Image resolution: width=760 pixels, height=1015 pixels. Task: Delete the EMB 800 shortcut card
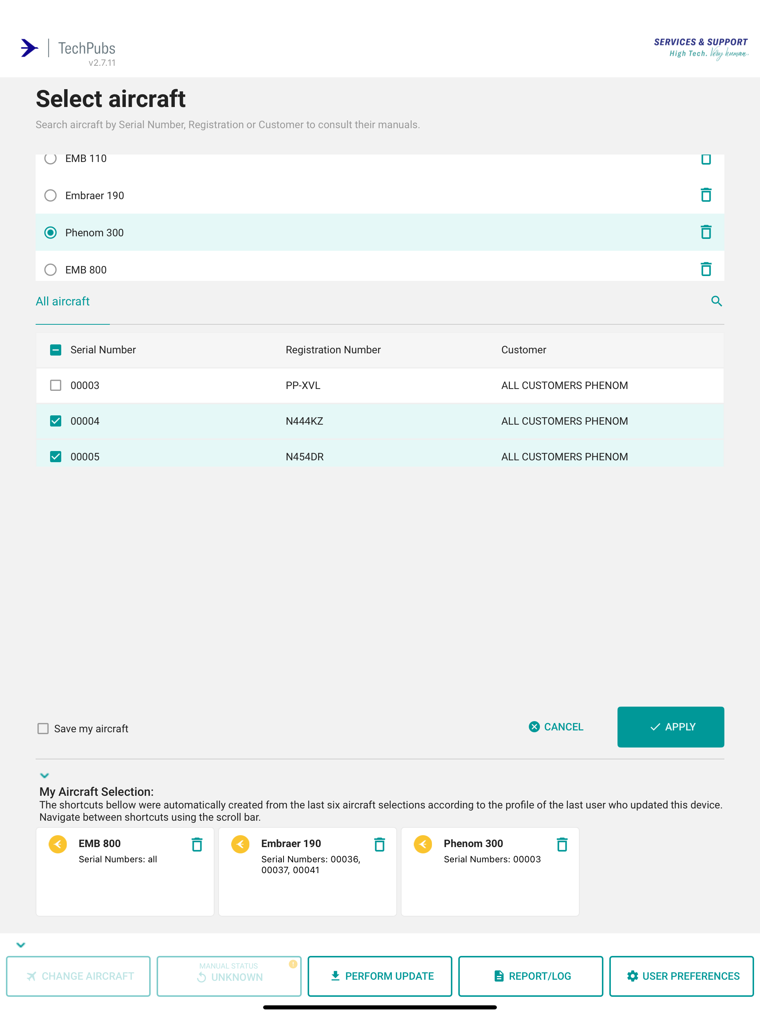pyautogui.click(x=197, y=844)
